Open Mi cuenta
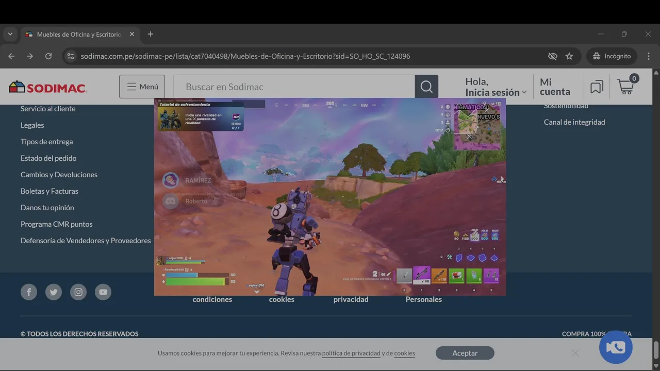 pos(555,87)
